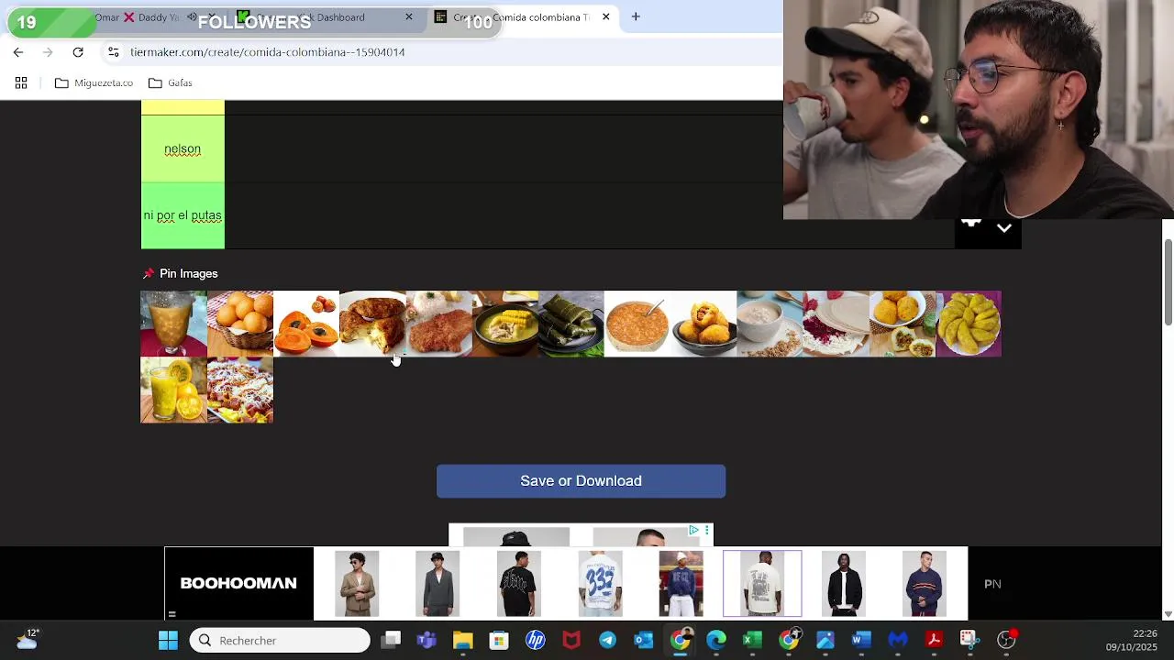Click the Rechercher taskbar search box
The width and height of the screenshot is (1174, 660).
pos(280,640)
